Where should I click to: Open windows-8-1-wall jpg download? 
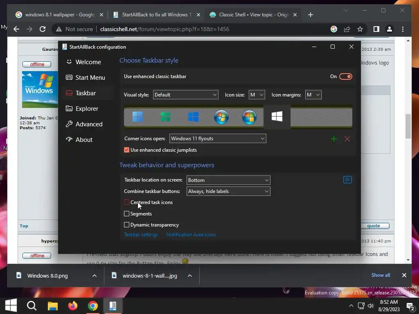pos(150,276)
